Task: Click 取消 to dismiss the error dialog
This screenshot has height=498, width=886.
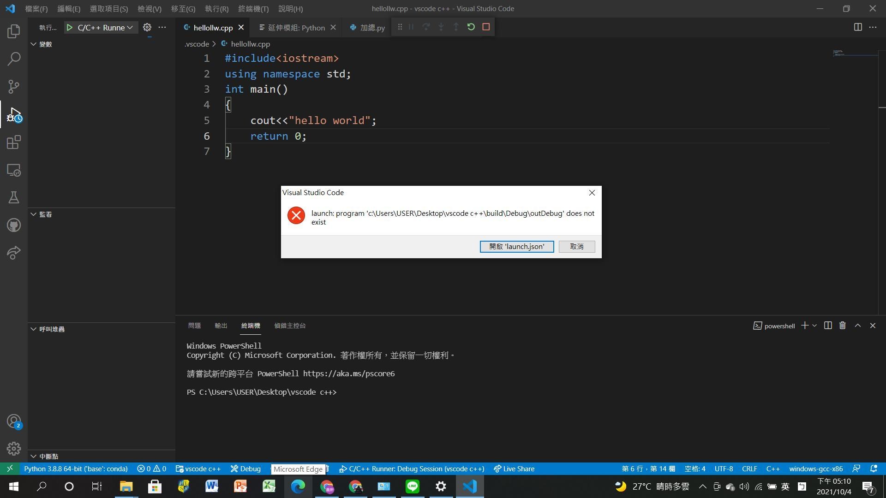Action: coord(576,246)
